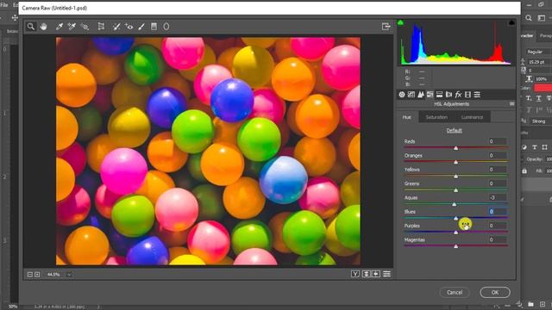
Task: Open the Split Toning panel icon
Action: click(439, 95)
